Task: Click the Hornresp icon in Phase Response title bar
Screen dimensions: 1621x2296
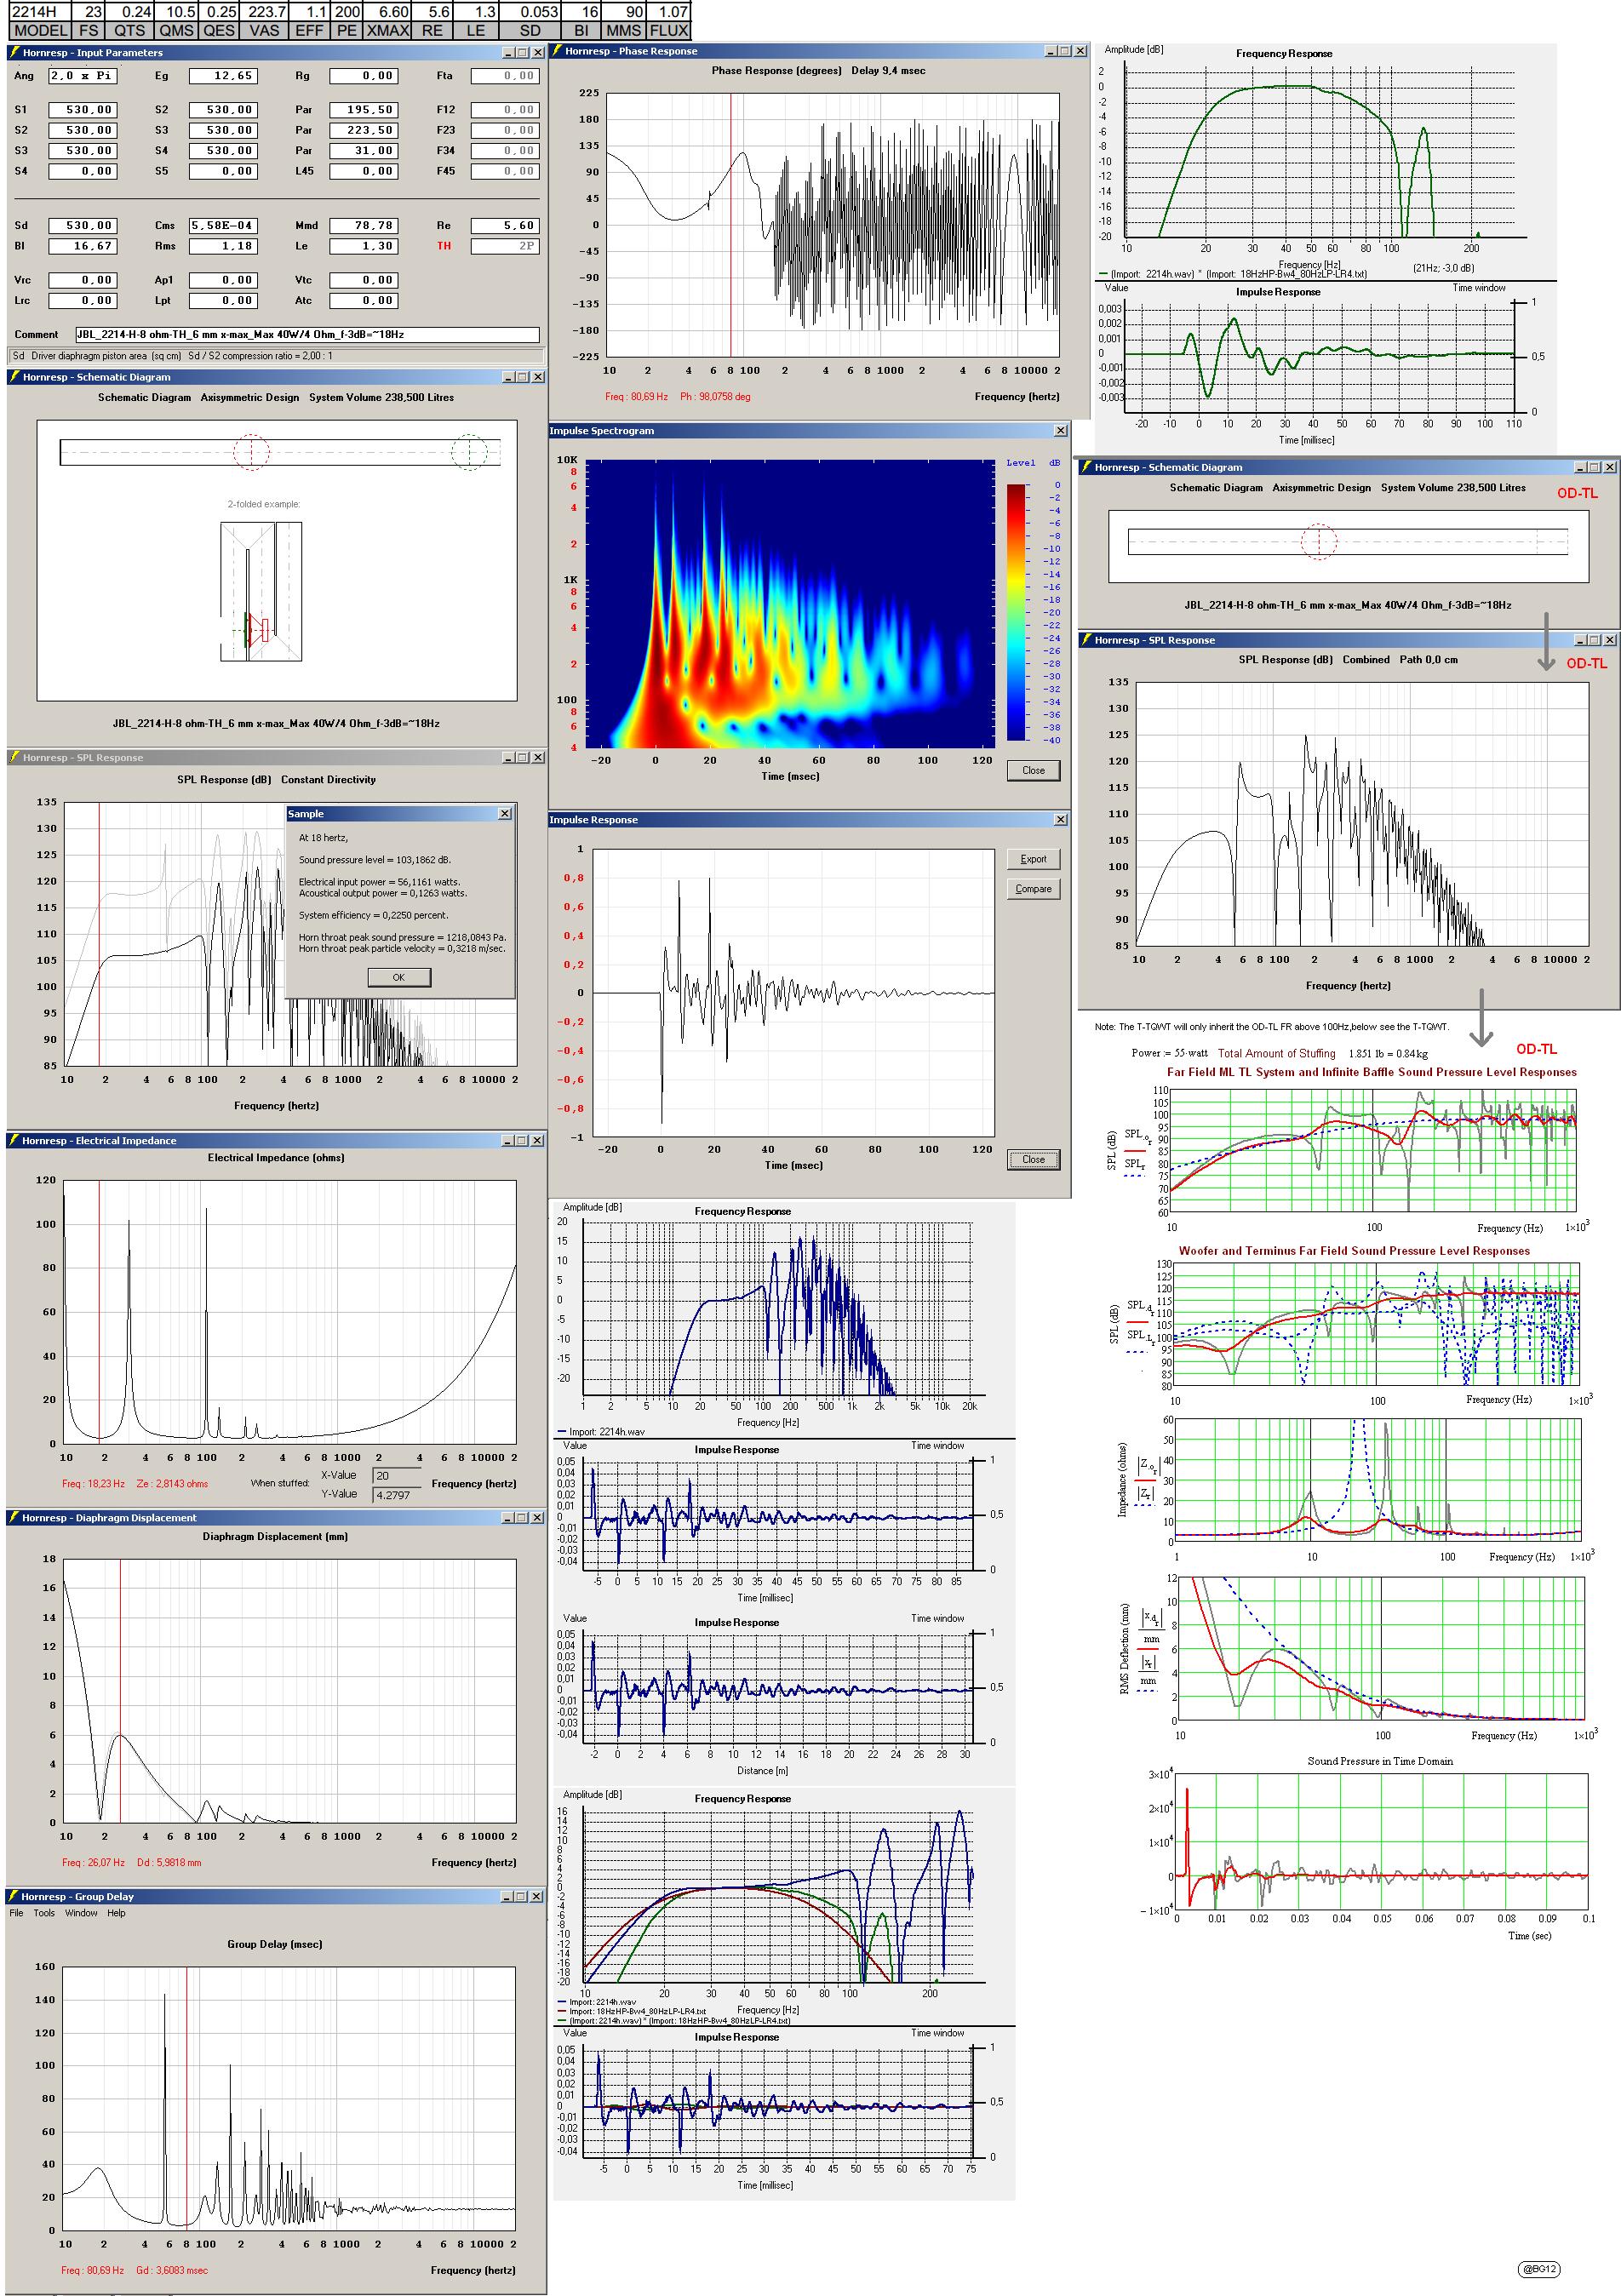Action: point(557,51)
